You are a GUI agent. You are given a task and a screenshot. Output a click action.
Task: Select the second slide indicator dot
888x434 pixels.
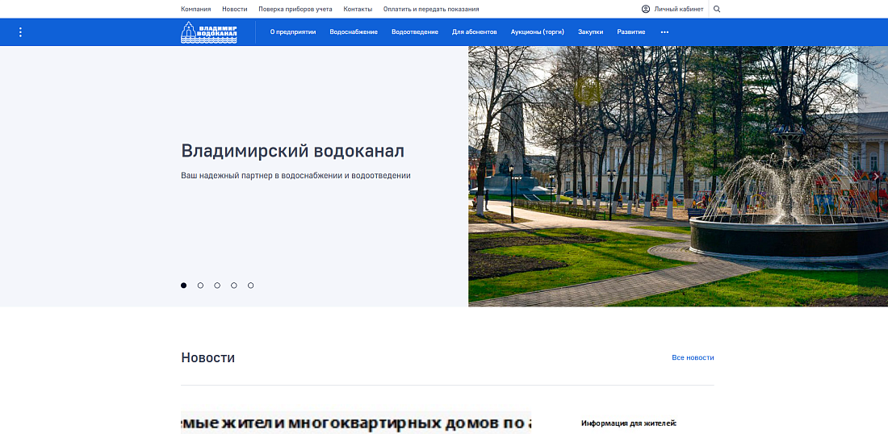(x=200, y=286)
